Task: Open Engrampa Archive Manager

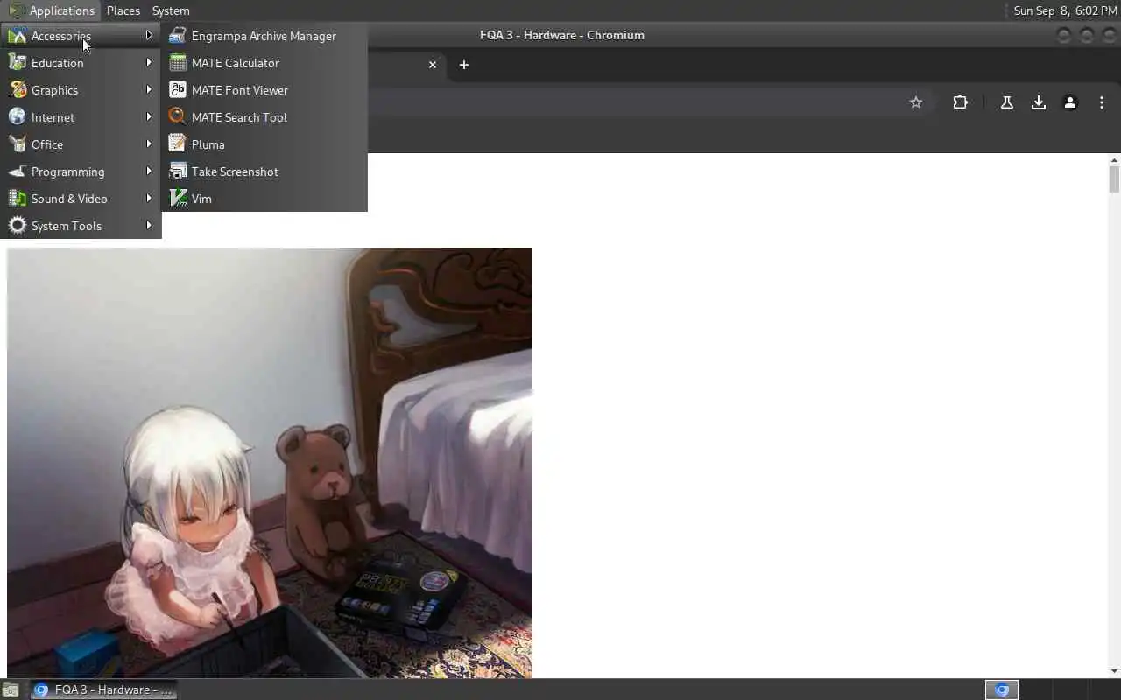Action: [x=264, y=36]
